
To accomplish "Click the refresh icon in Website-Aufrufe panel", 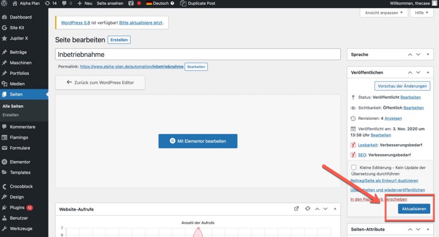I will pos(307,209).
